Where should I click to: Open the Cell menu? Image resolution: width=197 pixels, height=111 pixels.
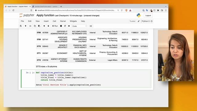[54, 21]
